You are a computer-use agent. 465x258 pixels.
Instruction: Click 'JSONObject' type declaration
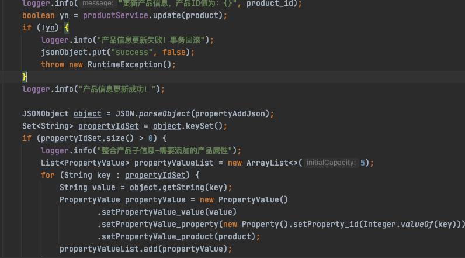coord(46,113)
